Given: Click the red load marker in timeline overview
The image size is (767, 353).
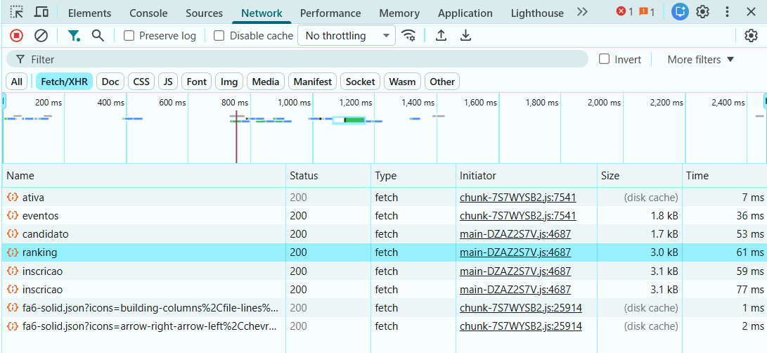Looking at the screenshot, I should pos(236,136).
